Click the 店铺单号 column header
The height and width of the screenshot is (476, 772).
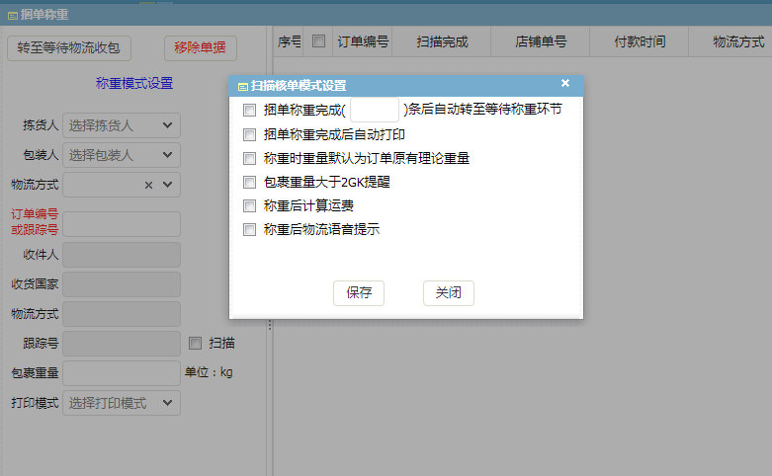(x=541, y=41)
